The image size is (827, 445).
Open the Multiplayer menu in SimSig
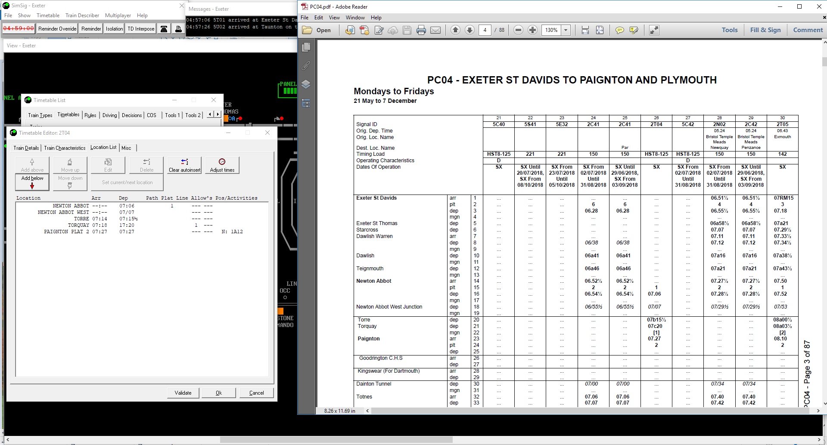click(x=118, y=15)
